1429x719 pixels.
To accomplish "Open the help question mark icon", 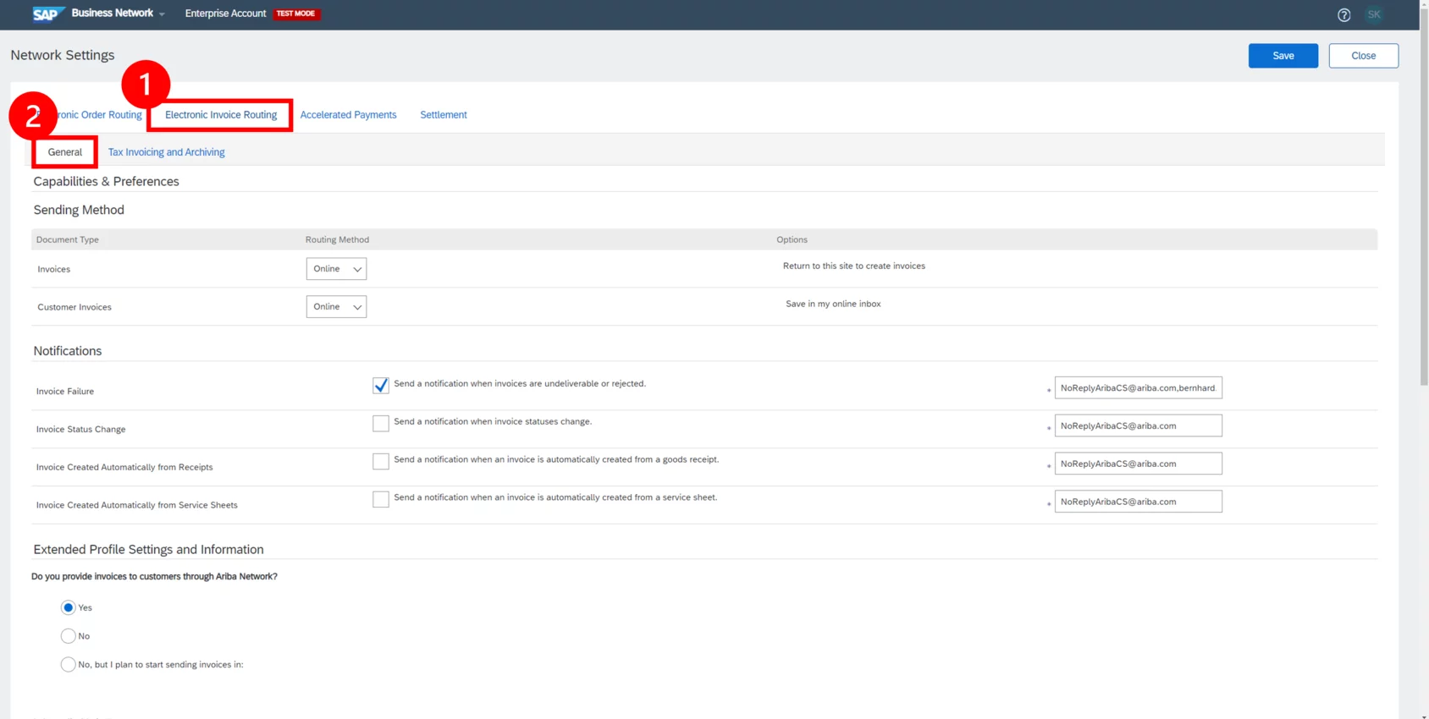I will click(1343, 14).
